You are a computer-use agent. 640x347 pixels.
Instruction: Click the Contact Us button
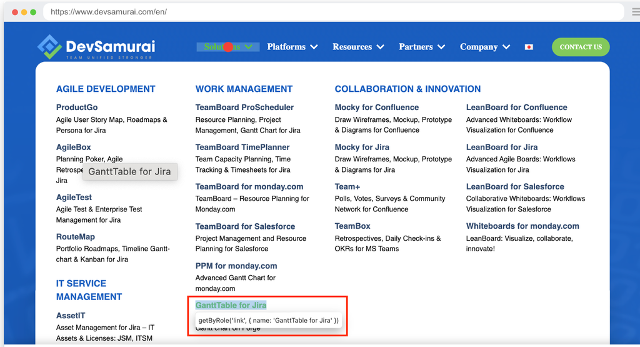pos(581,47)
